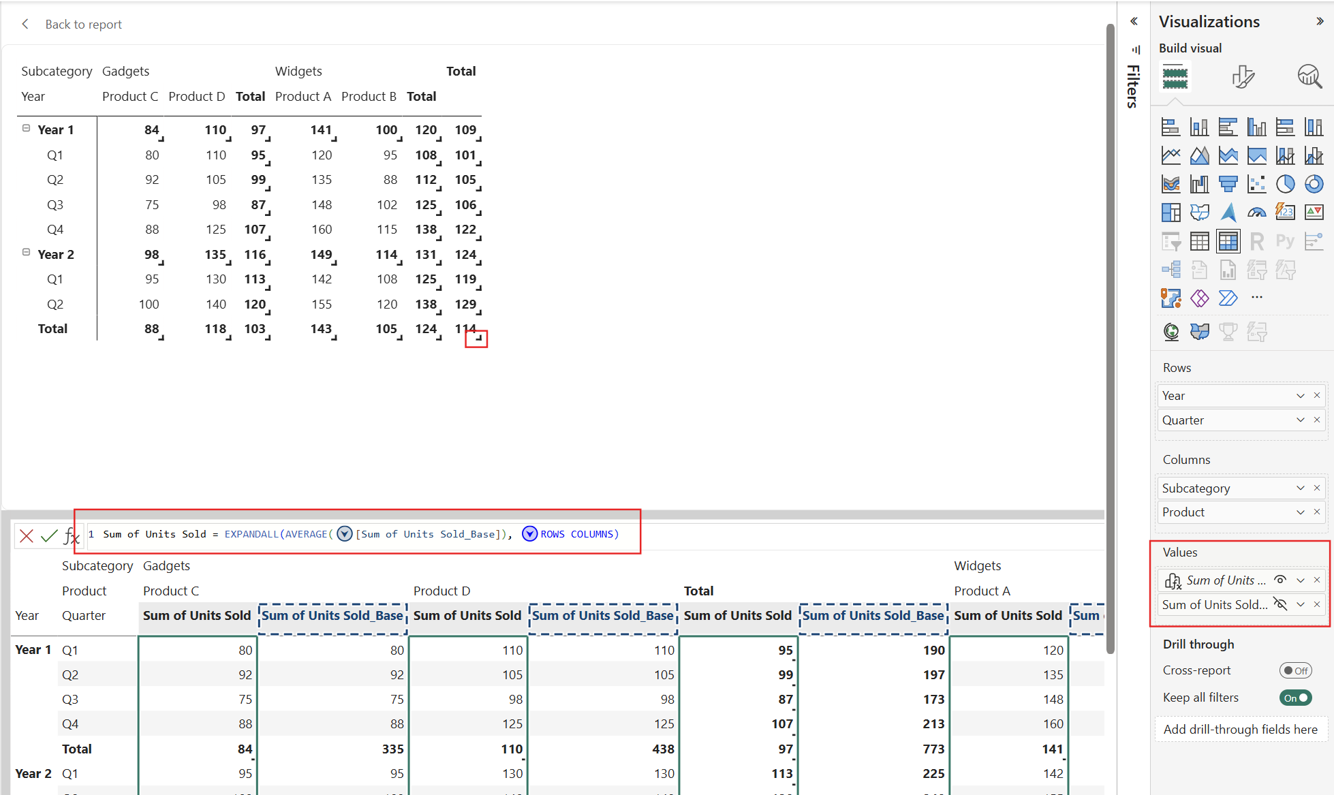
Task: Click the vertical scrollbar of the preview
Action: (x=1110, y=341)
